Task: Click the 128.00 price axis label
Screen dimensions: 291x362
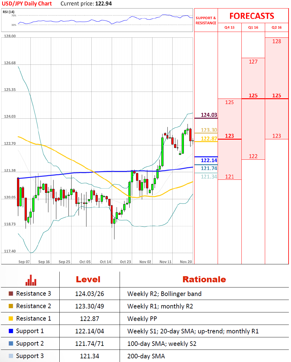Action: [10, 36]
